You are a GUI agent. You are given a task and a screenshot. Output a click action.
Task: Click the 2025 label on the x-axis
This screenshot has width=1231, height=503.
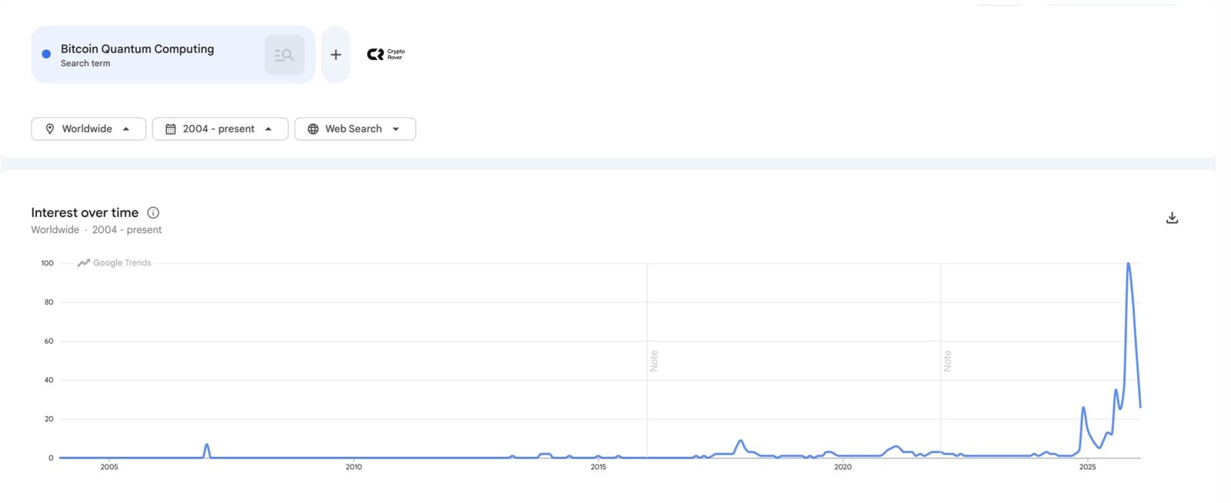(1087, 467)
